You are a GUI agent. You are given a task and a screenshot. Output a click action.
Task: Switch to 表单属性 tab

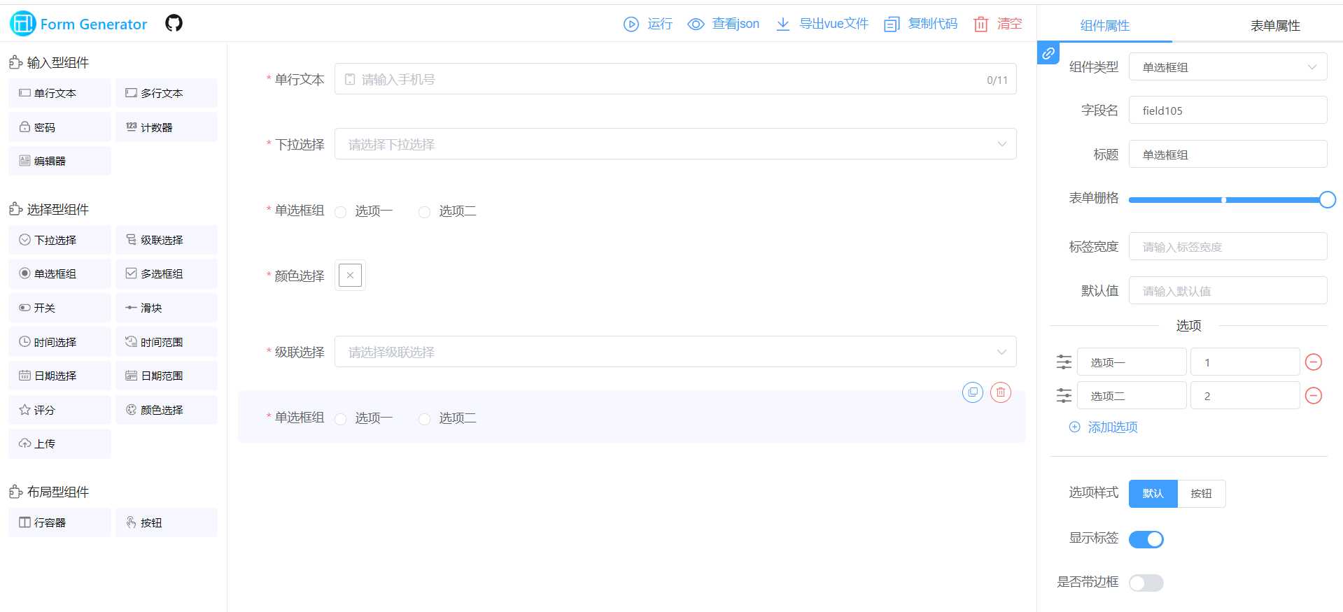1275,26
